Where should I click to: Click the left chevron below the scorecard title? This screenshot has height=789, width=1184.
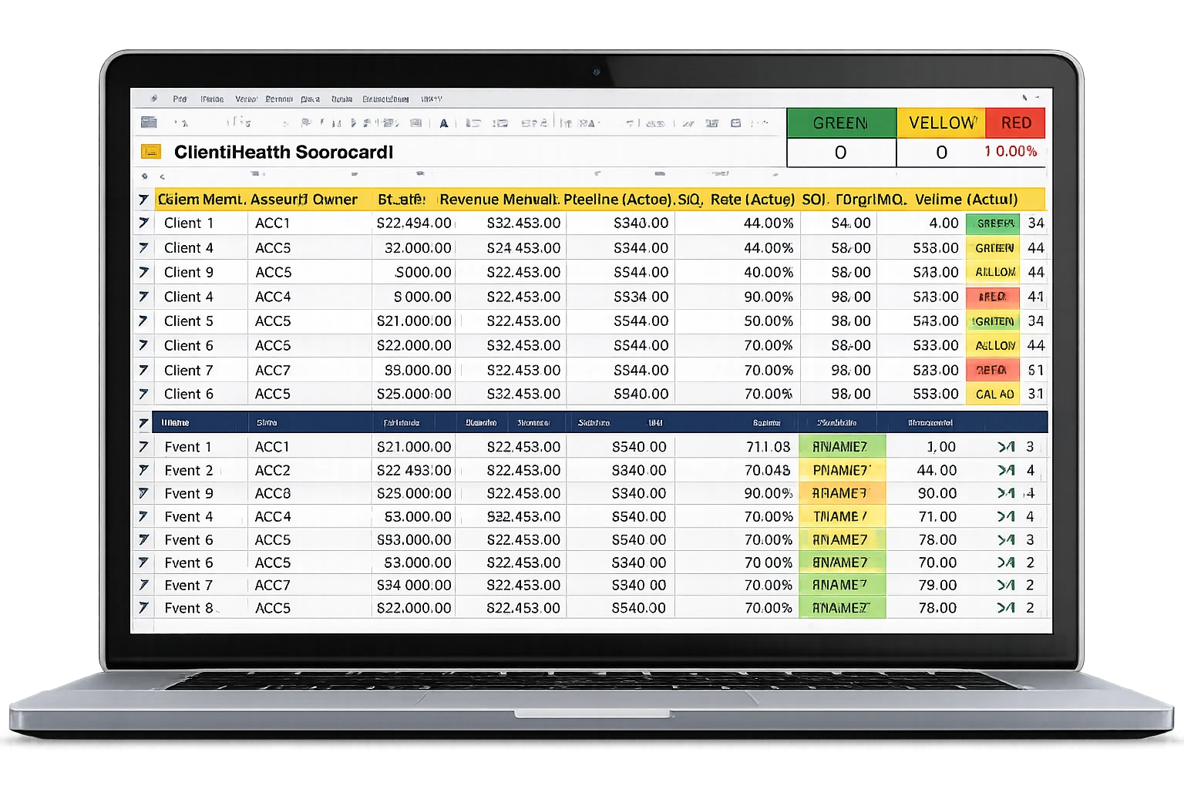(160, 176)
